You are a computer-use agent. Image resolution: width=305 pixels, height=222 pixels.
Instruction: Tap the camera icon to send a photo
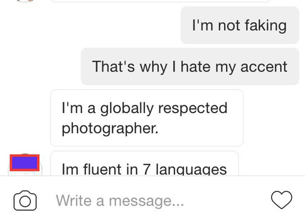(25, 200)
